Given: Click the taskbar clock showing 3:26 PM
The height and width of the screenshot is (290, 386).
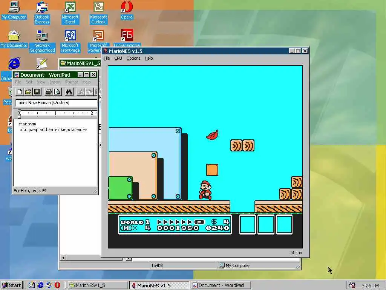Looking at the screenshot, I should click(x=370, y=285).
